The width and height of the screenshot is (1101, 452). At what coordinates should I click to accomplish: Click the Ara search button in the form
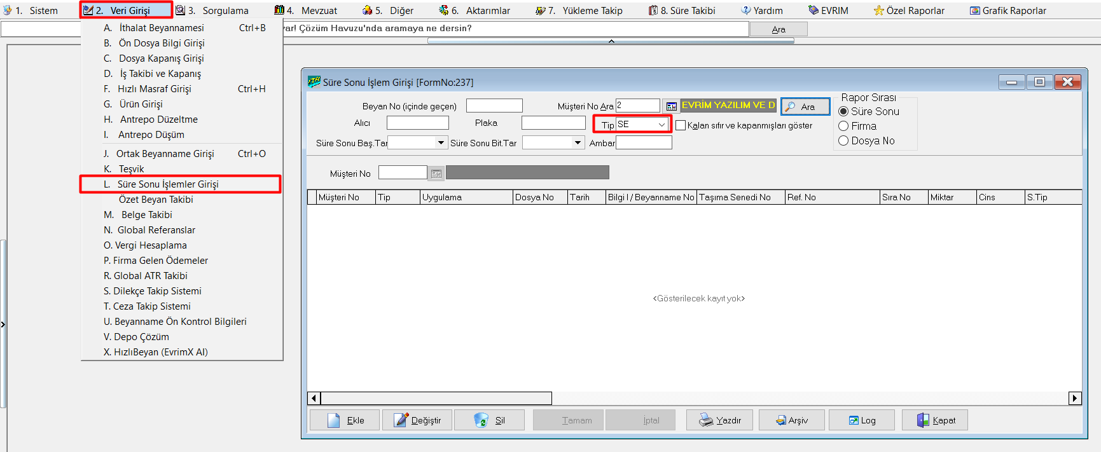(805, 107)
